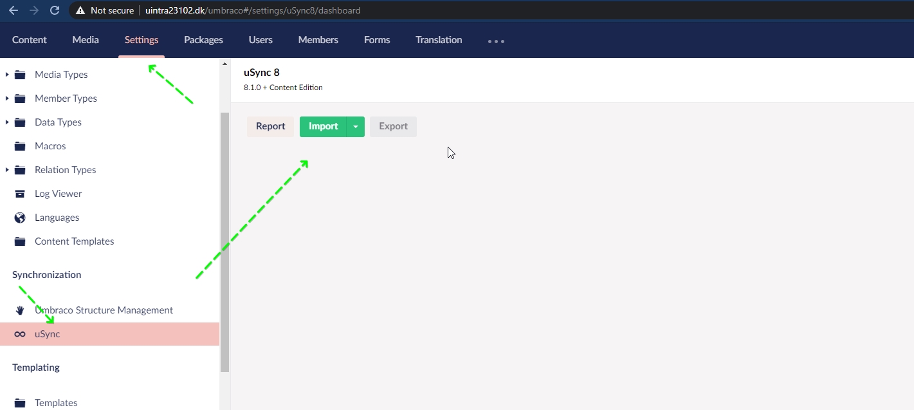Screen dimensions: 914x410
Task: Click the Not secure warning icon
Action: point(80,10)
